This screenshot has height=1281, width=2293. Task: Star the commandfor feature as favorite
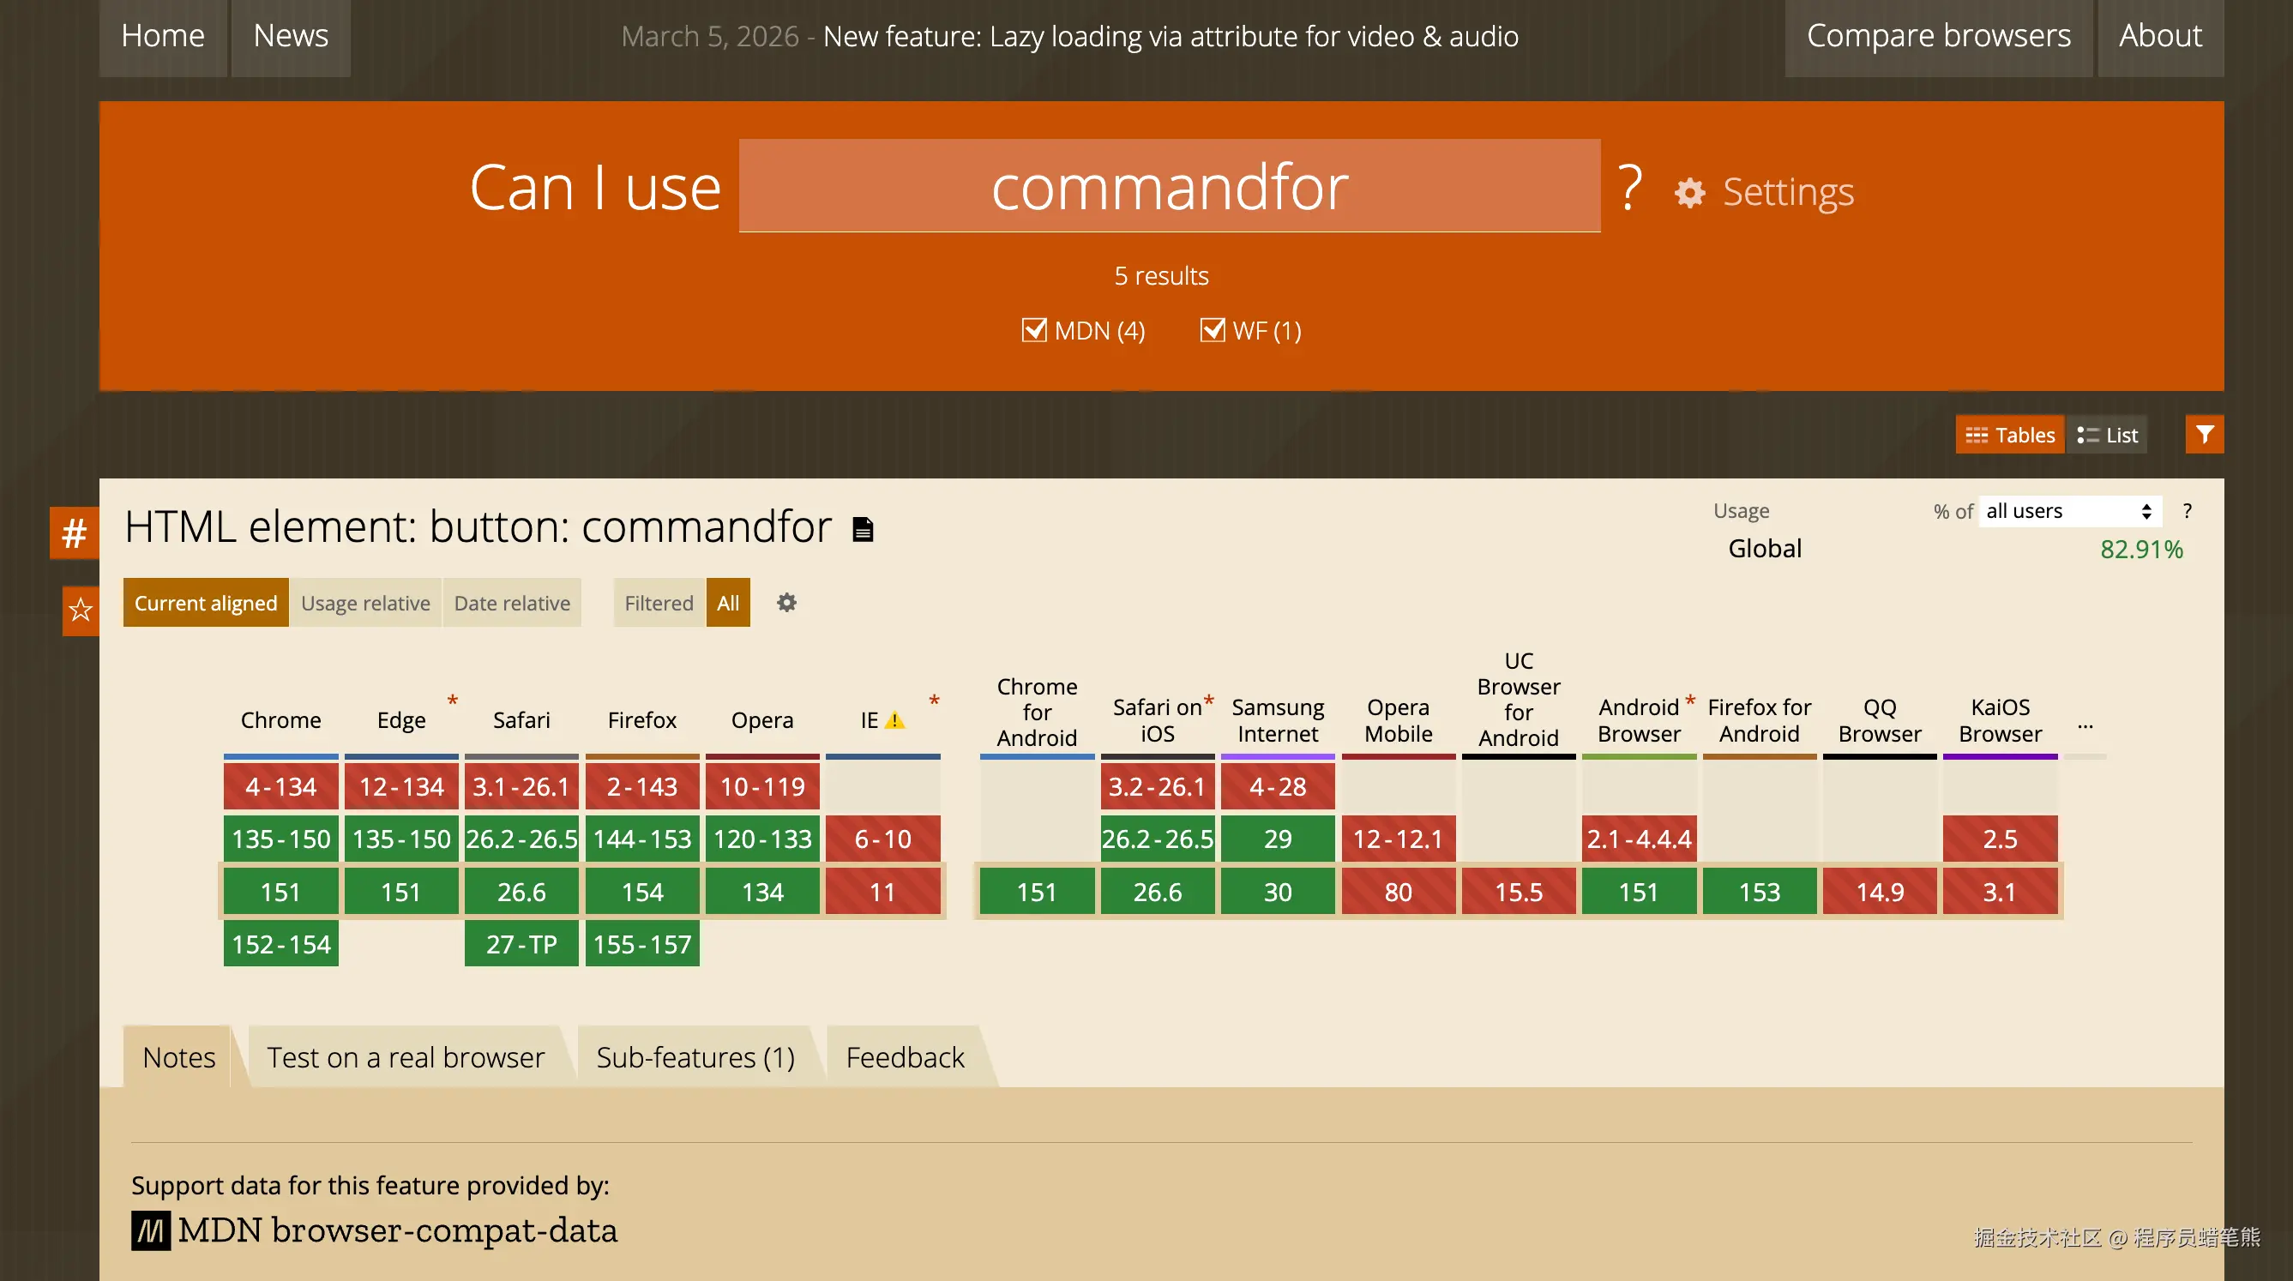(80, 610)
